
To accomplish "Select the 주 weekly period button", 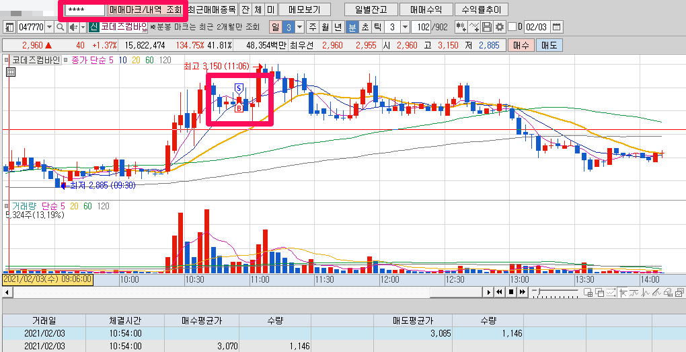I will click(313, 27).
